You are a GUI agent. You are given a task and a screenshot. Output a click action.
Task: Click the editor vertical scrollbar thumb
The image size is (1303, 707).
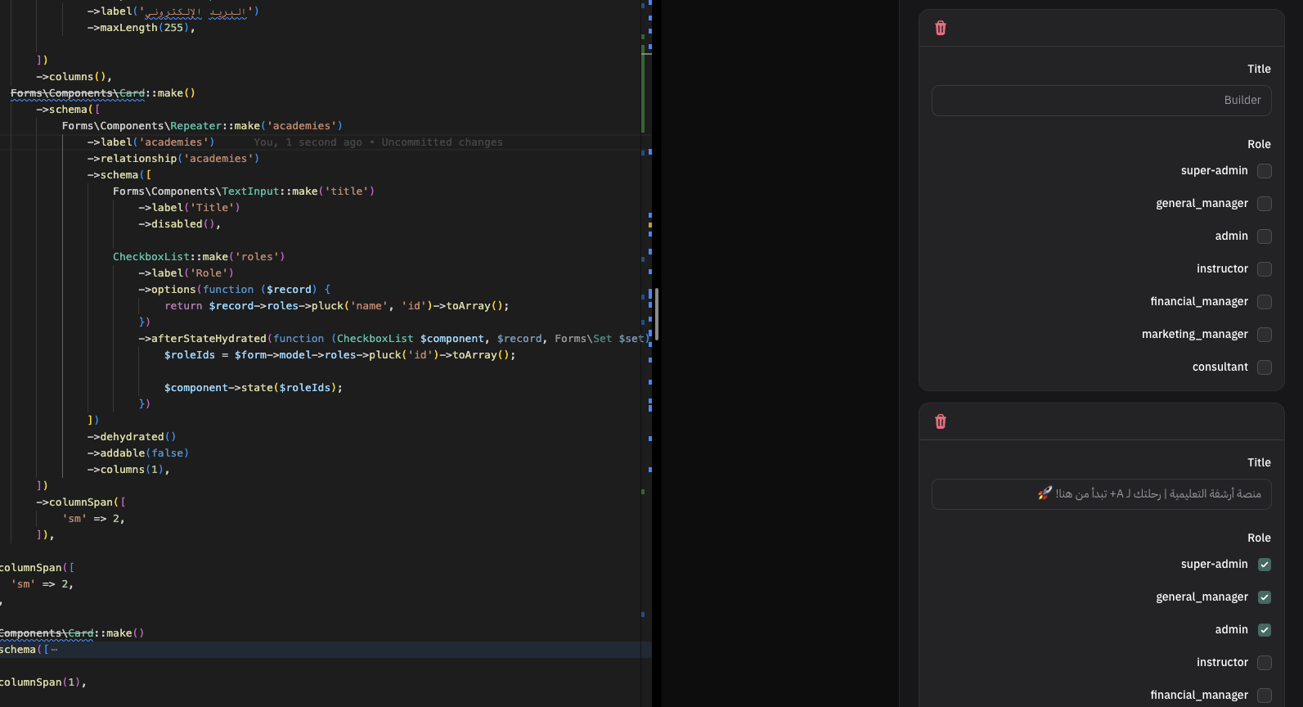(656, 313)
